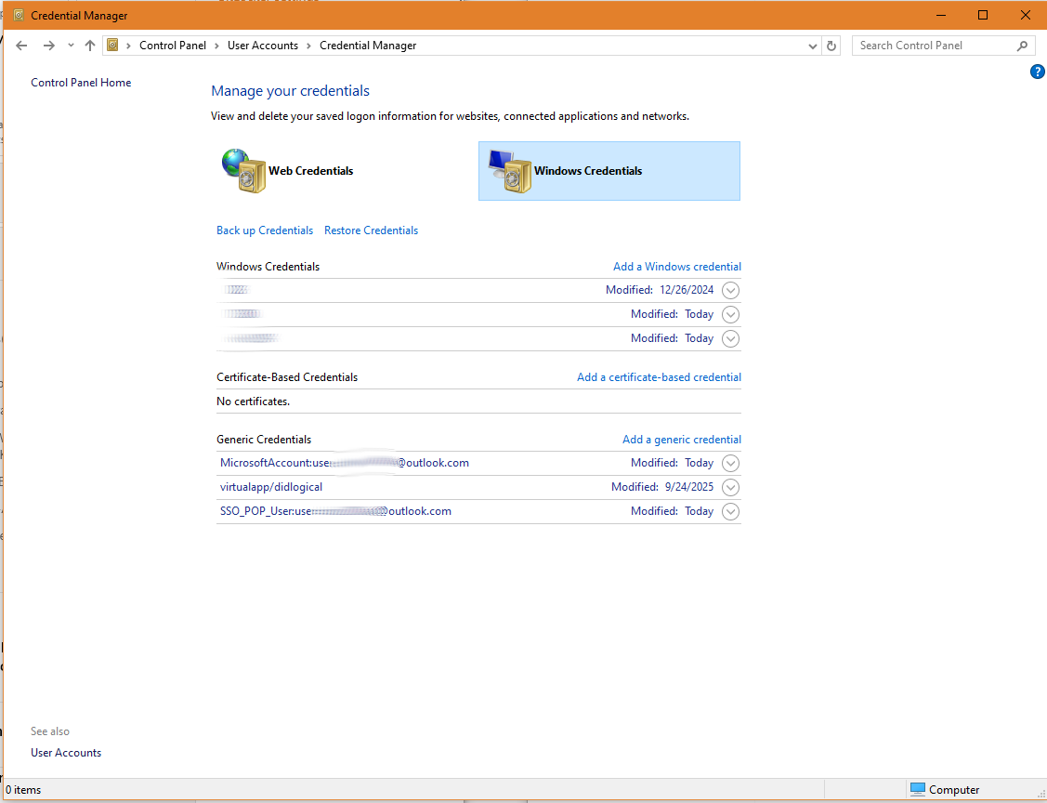
Task: Expand second Windows credential modified Today
Action: coord(730,315)
